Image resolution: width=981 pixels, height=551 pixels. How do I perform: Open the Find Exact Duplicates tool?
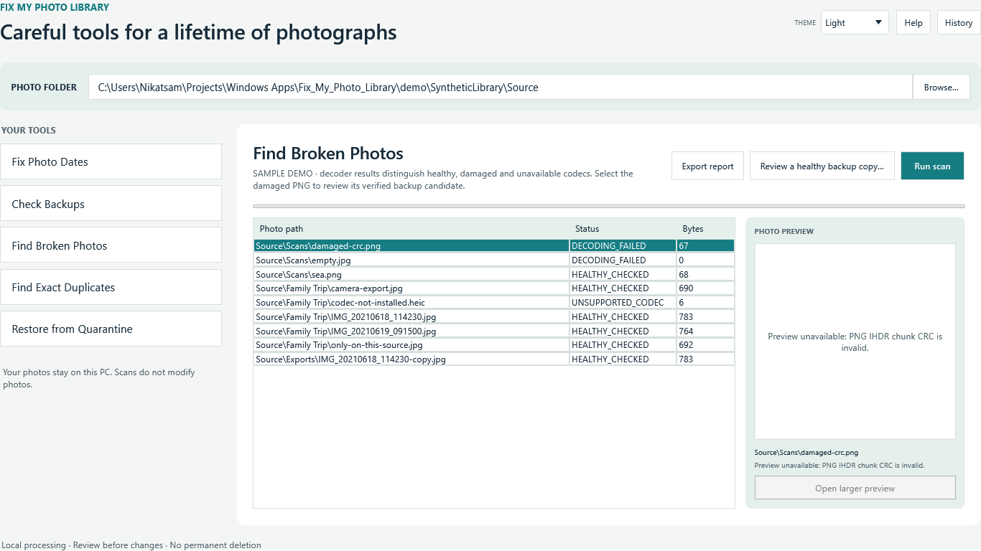point(111,287)
